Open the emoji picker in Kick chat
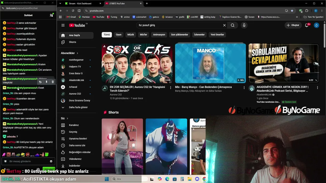Image resolution: width=326 pixels, height=183 pixels. pos(51,161)
